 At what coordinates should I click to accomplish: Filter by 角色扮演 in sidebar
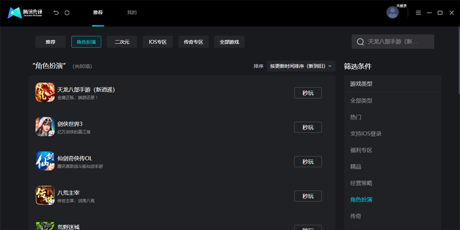tap(361, 200)
